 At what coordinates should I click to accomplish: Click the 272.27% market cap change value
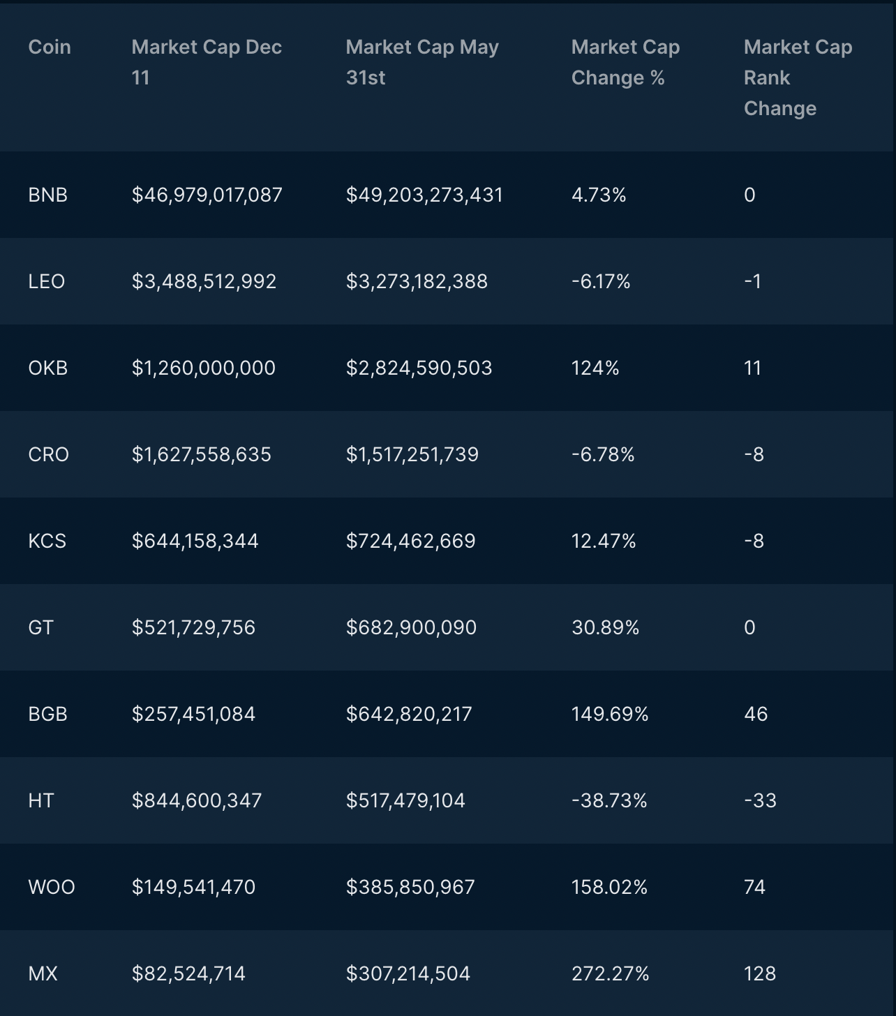click(x=611, y=973)
